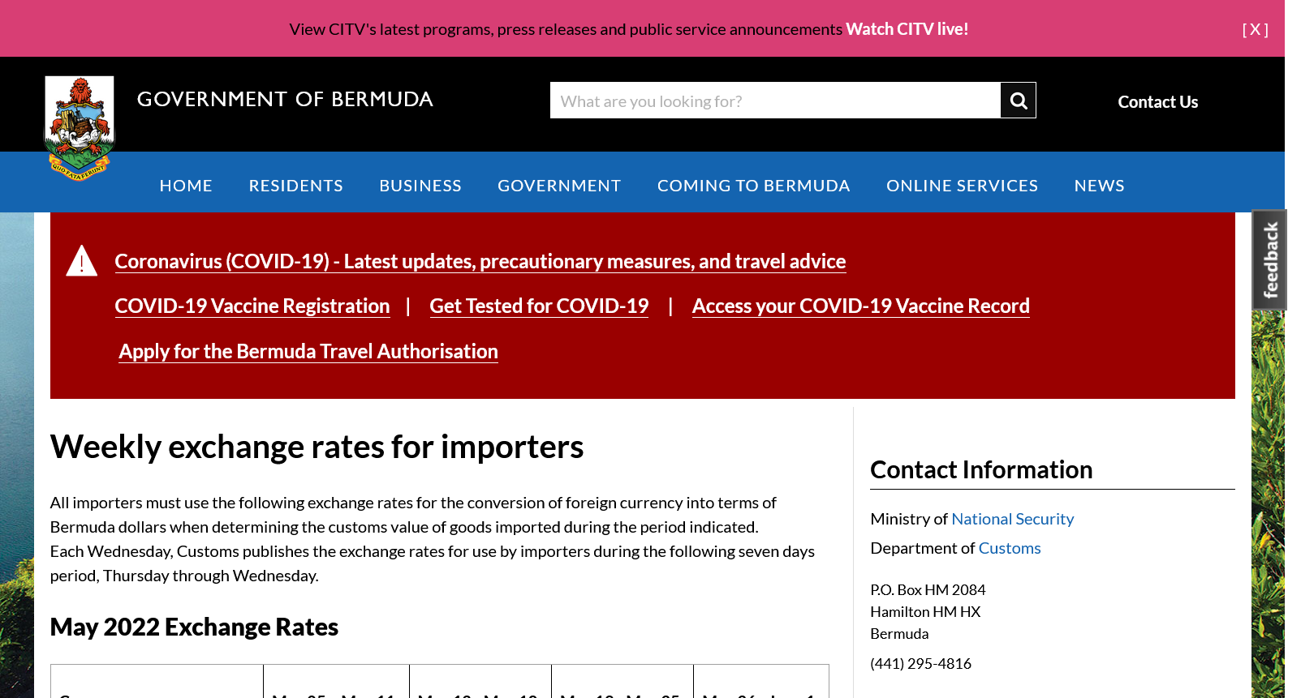Open Bermuda Travel Authorisation application link
1301x698 pixels.
coord(308,351)
